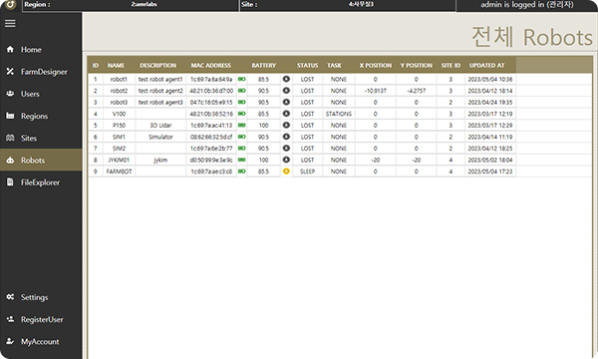Viewport: 598px width, 359px height.
Task: Click the status icon in V100 row
Action: (286, 114)
